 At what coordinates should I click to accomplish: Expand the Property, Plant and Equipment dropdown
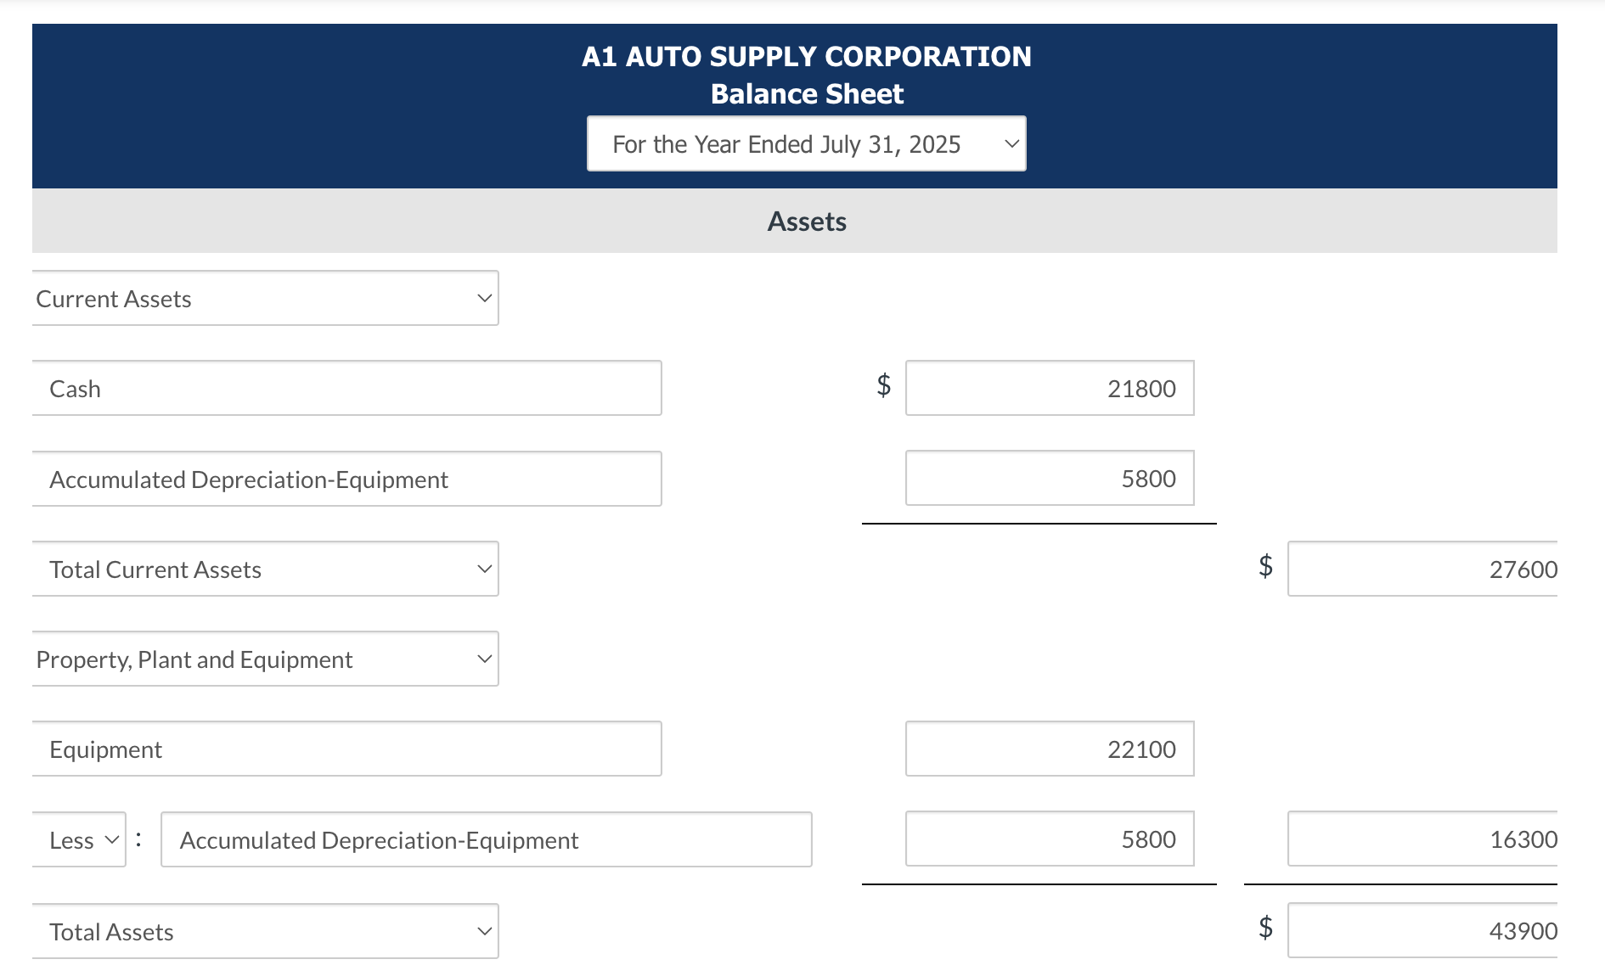pos(265,659)
